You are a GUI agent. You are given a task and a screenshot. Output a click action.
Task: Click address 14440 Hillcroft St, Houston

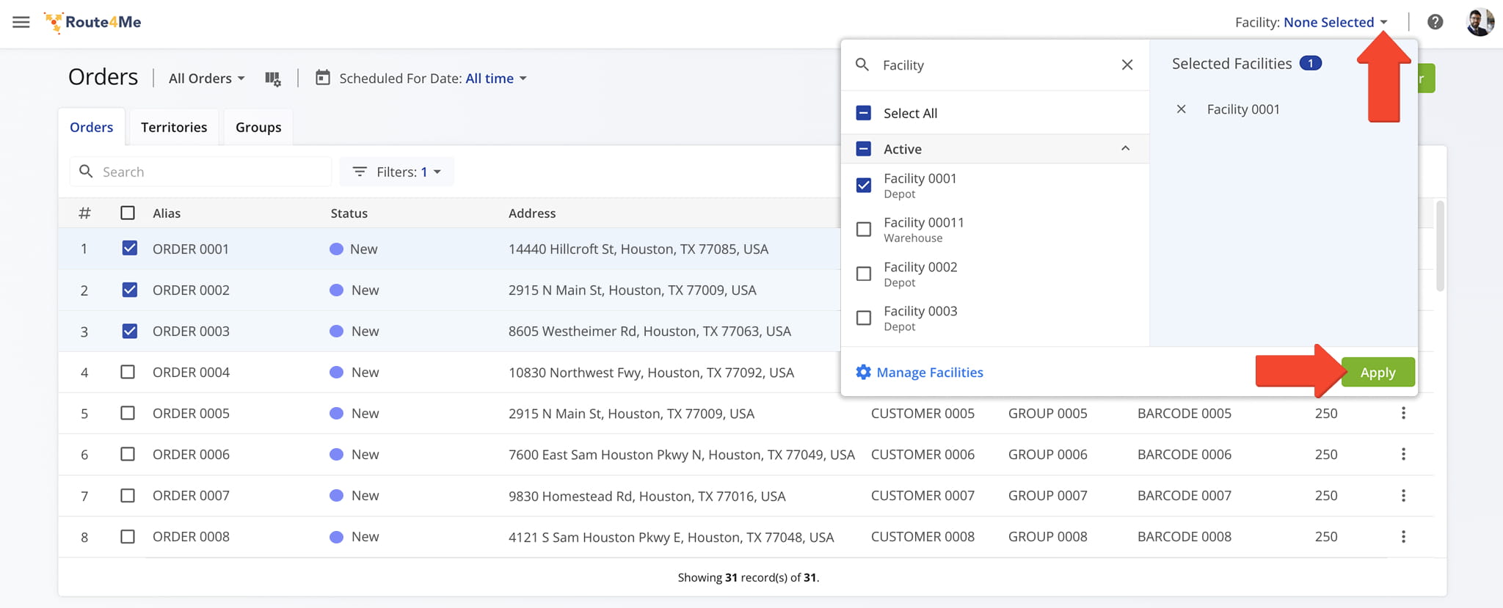(638, 249)
